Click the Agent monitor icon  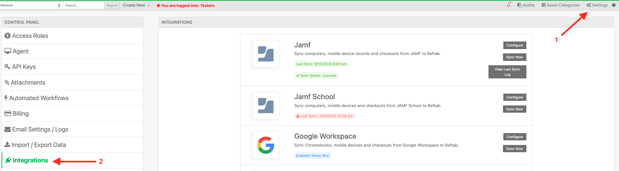(x=8, y=51)
